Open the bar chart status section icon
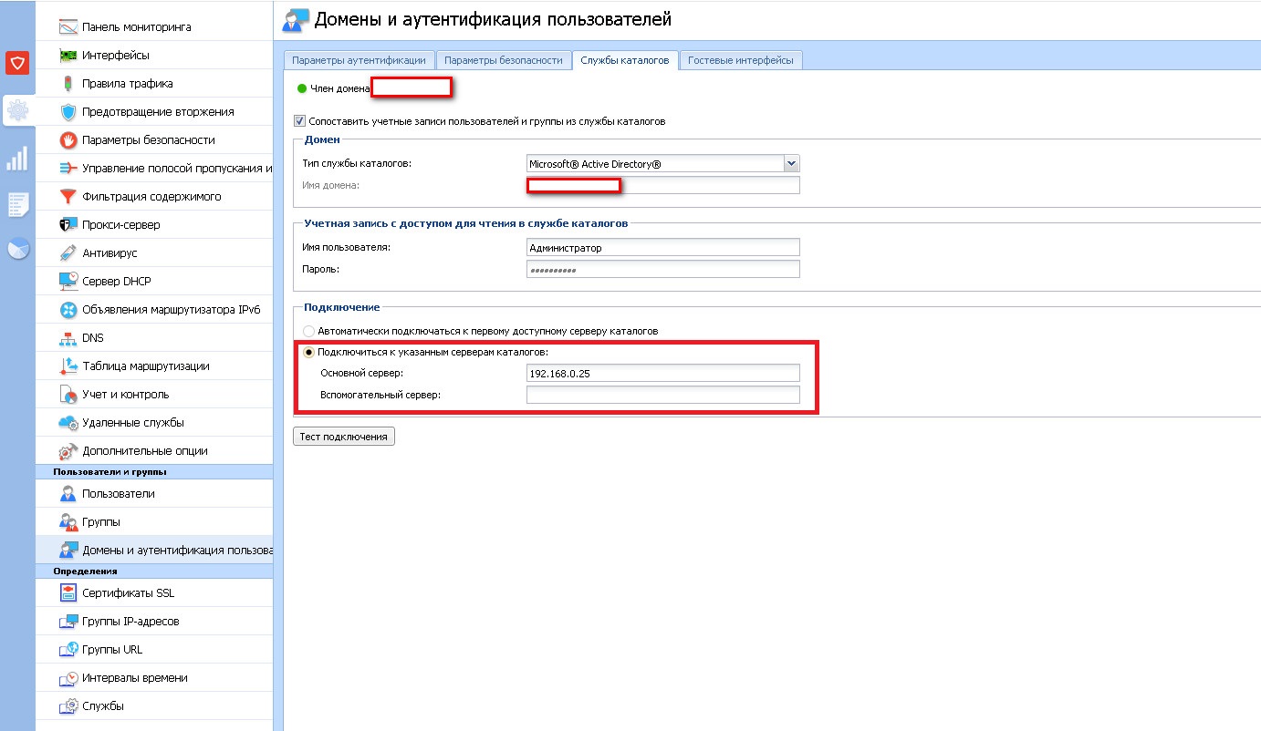 coord(17,159)
